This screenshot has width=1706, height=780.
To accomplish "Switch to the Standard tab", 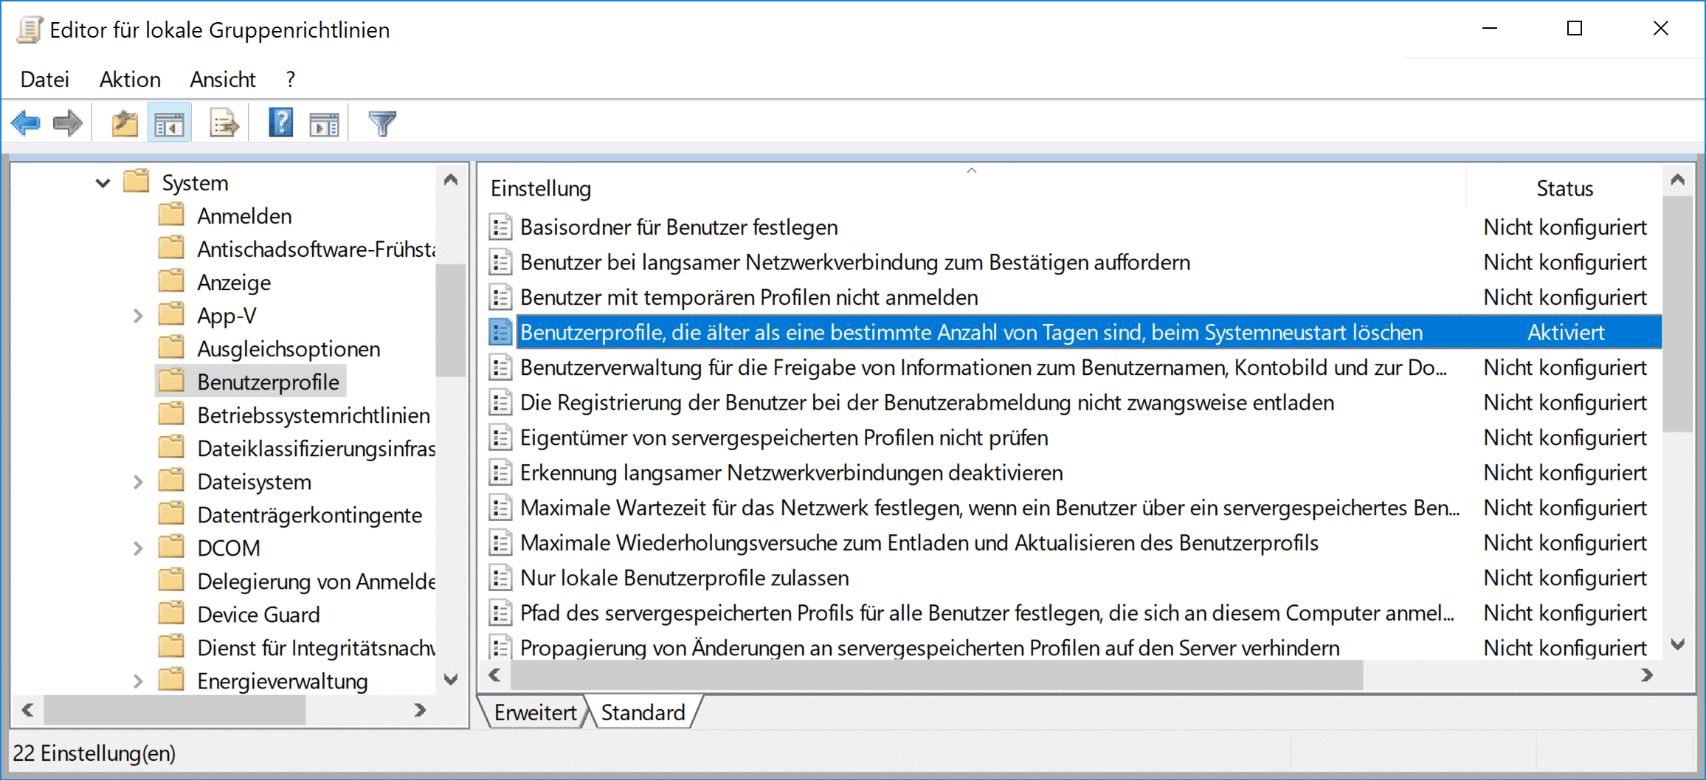I will click(x=643, y=712).
